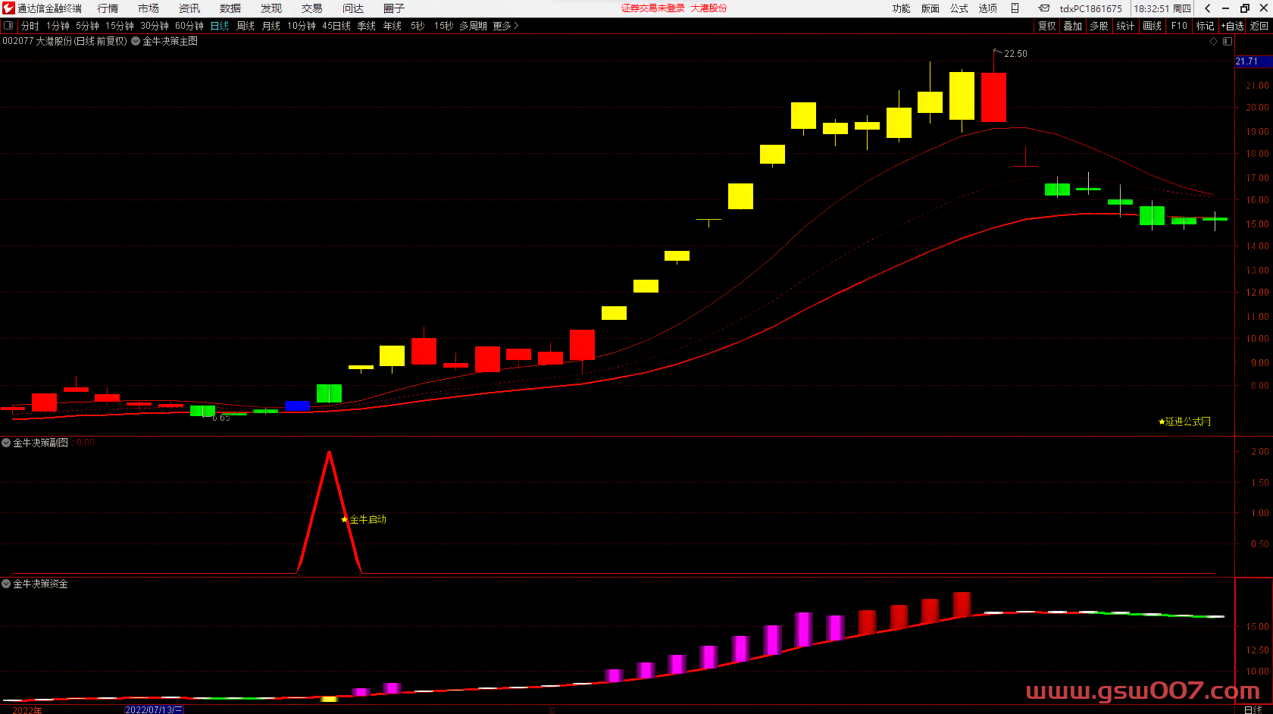Click the 叠加 overlay button
Viewport: 1273px width, 714px height.
click(x=1073, y=26)
